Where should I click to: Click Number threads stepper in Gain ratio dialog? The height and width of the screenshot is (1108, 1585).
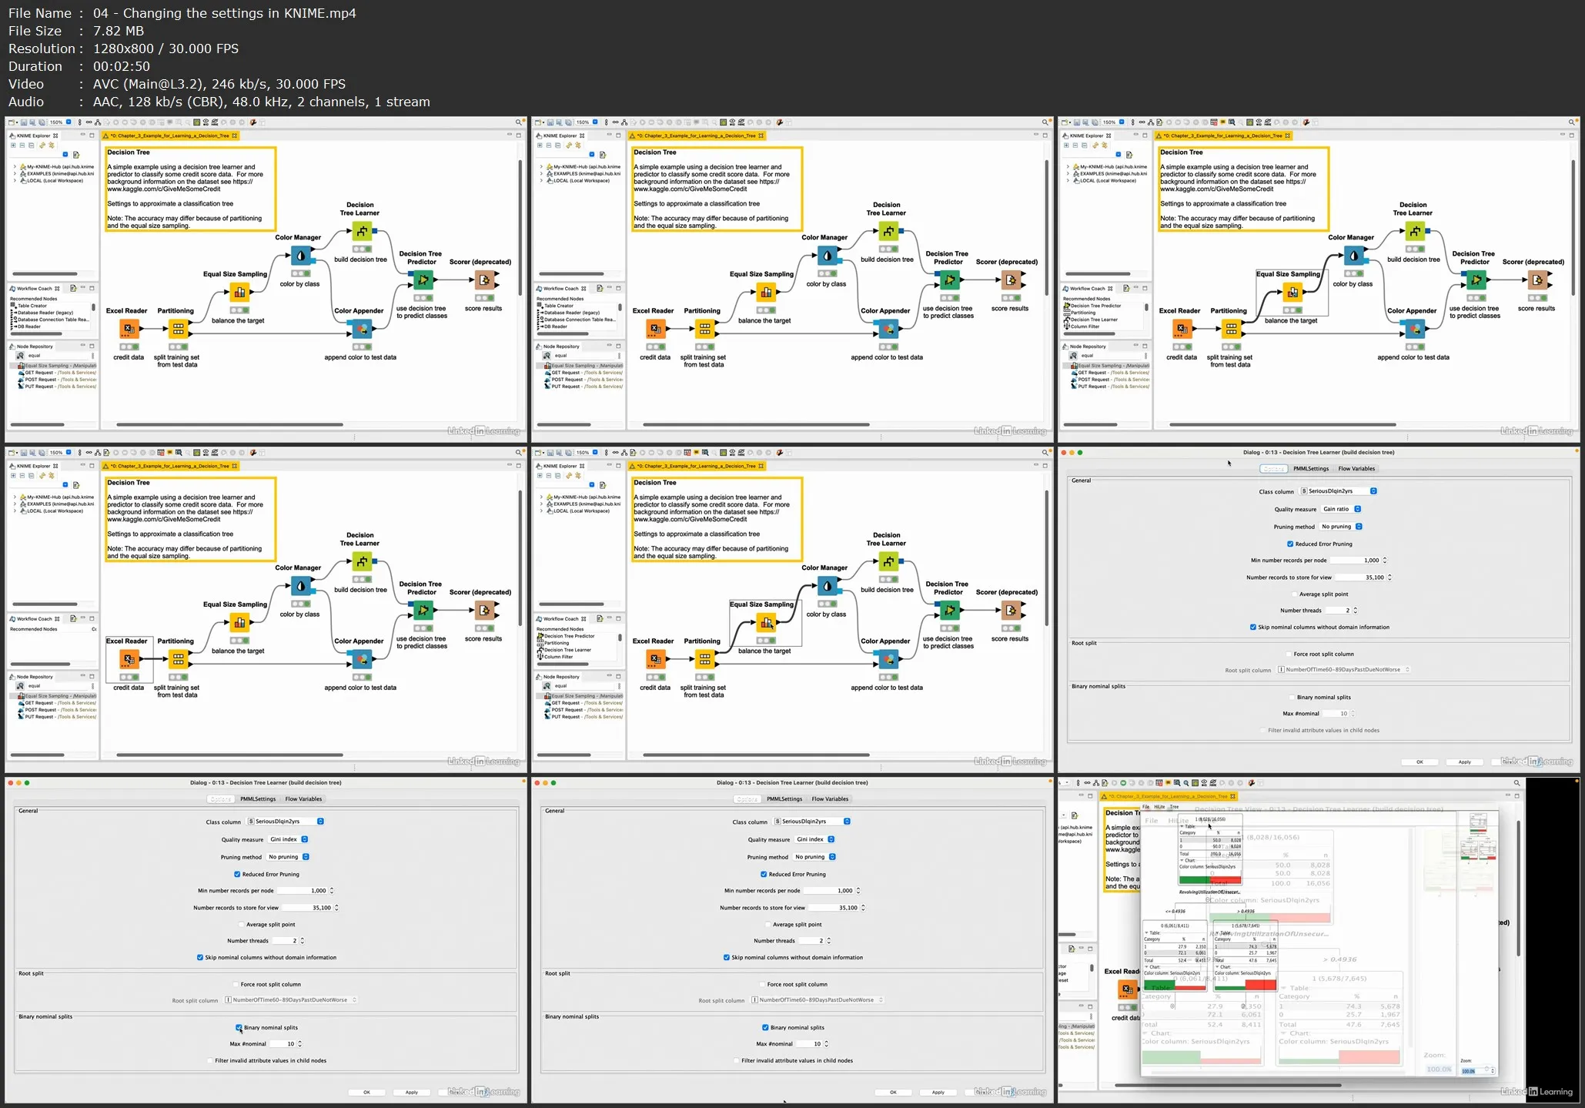coord(1355,611)
